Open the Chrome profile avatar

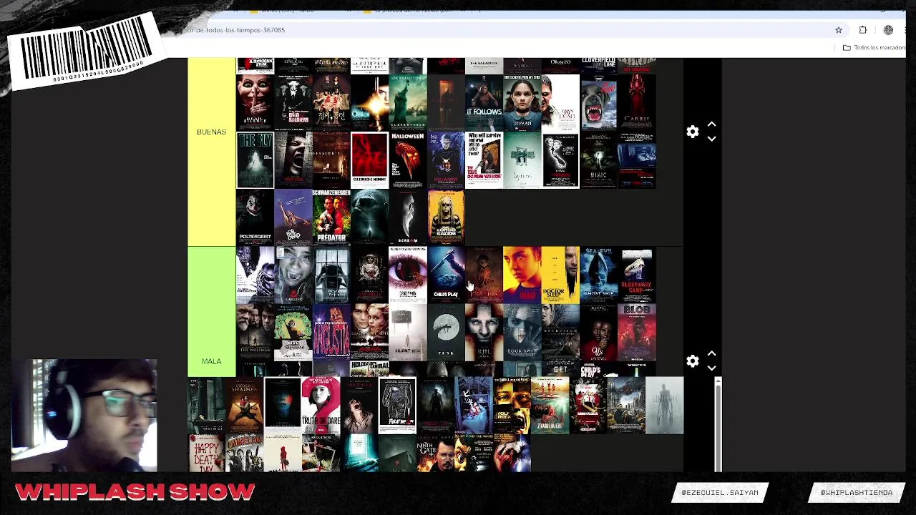point(888,30)
